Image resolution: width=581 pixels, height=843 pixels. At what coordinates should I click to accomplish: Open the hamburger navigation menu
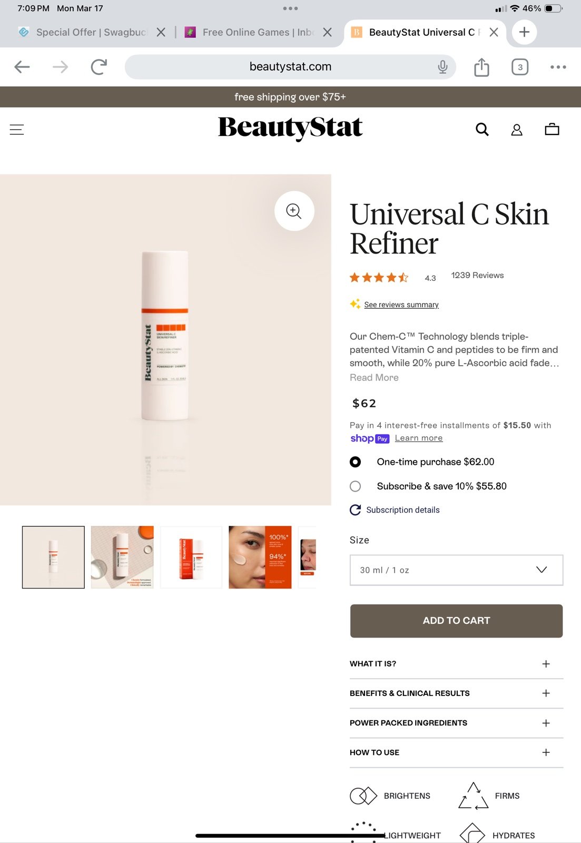click(x=17, y=130)
